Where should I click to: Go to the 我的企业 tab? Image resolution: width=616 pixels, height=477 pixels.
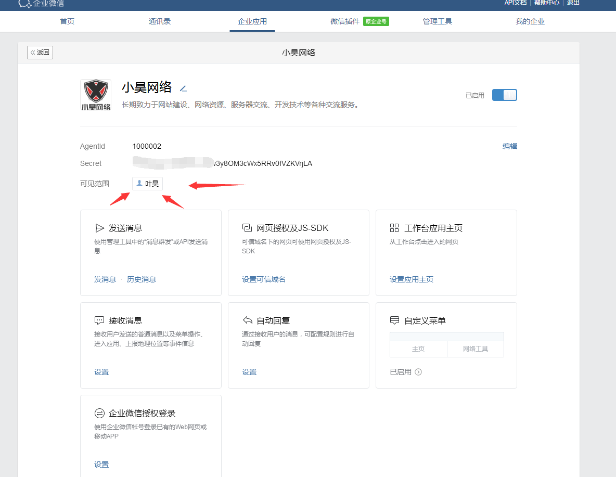pyautogui.click(x=530, y=21)
